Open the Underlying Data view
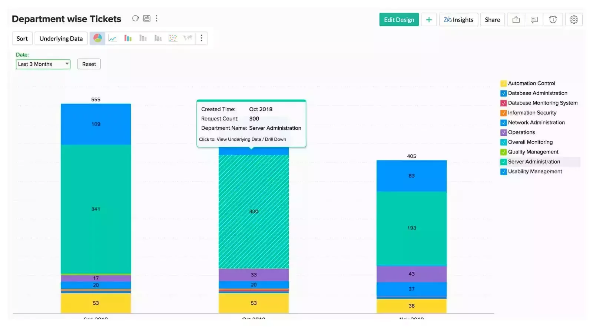The image size is (593, 327). (61, 39)
